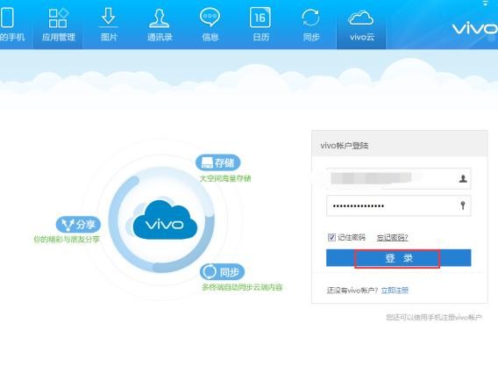
Task: Click the text 大空间海量存储
Action: click(225, 178)
